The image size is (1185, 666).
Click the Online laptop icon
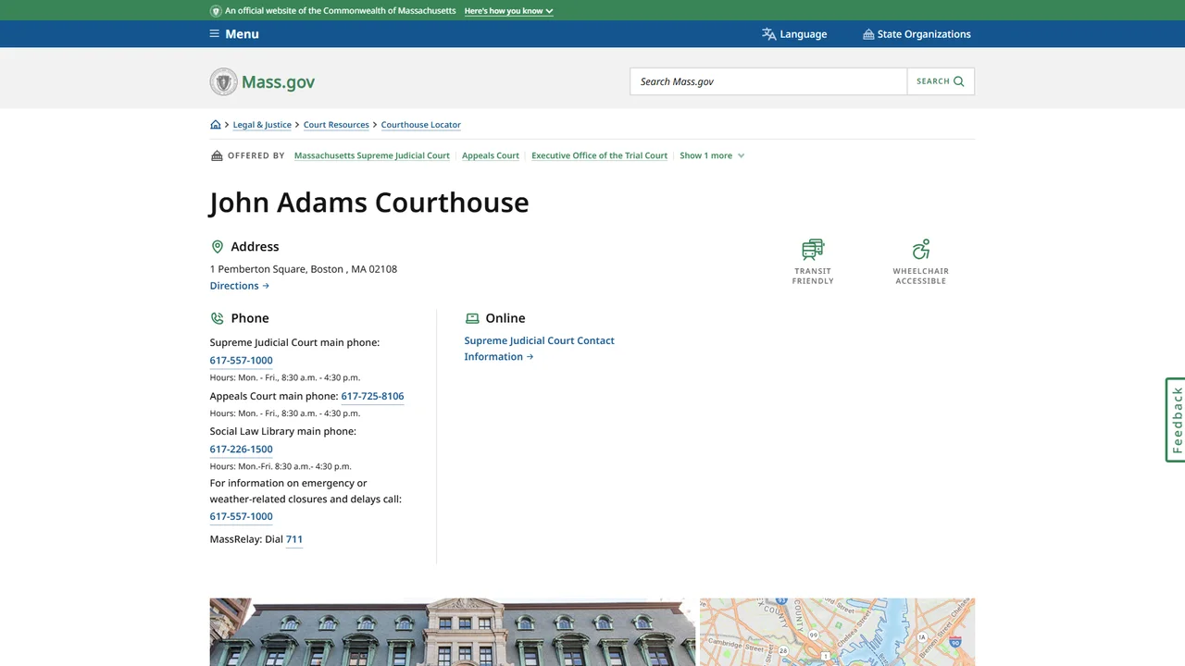472,318
